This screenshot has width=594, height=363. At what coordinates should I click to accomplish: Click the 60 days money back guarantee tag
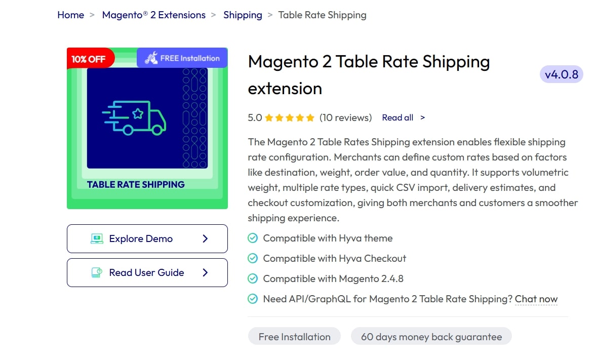[x=431, y=336]
